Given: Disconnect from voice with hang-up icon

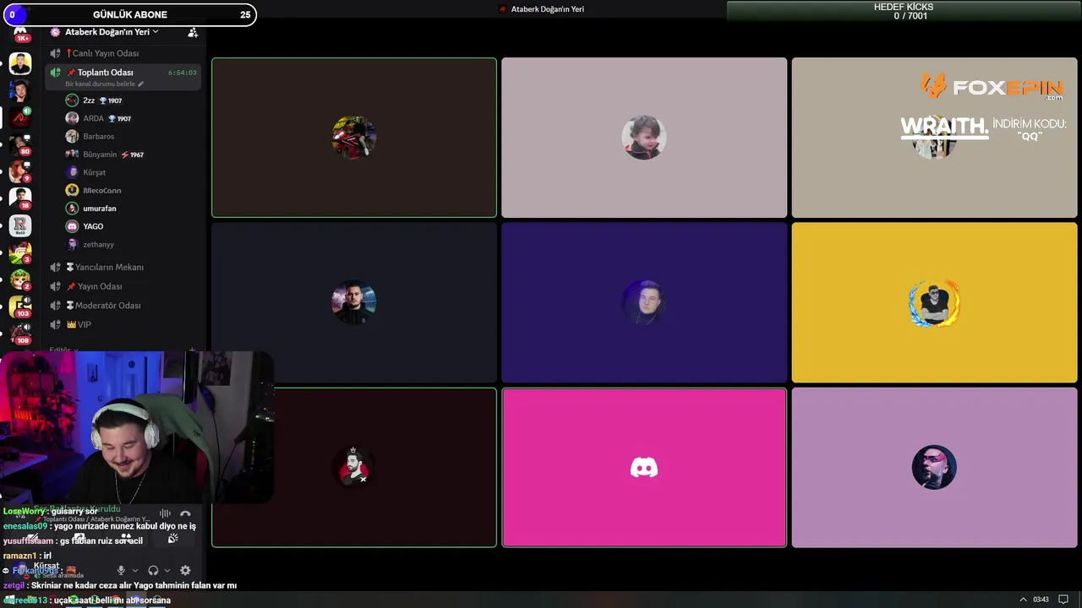Looking at the screenshot, I should (x=185, y=513).
